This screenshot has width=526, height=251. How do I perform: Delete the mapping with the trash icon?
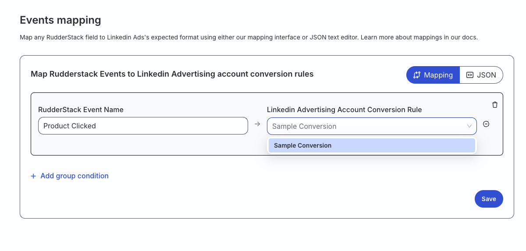click(x=495, y=105)
